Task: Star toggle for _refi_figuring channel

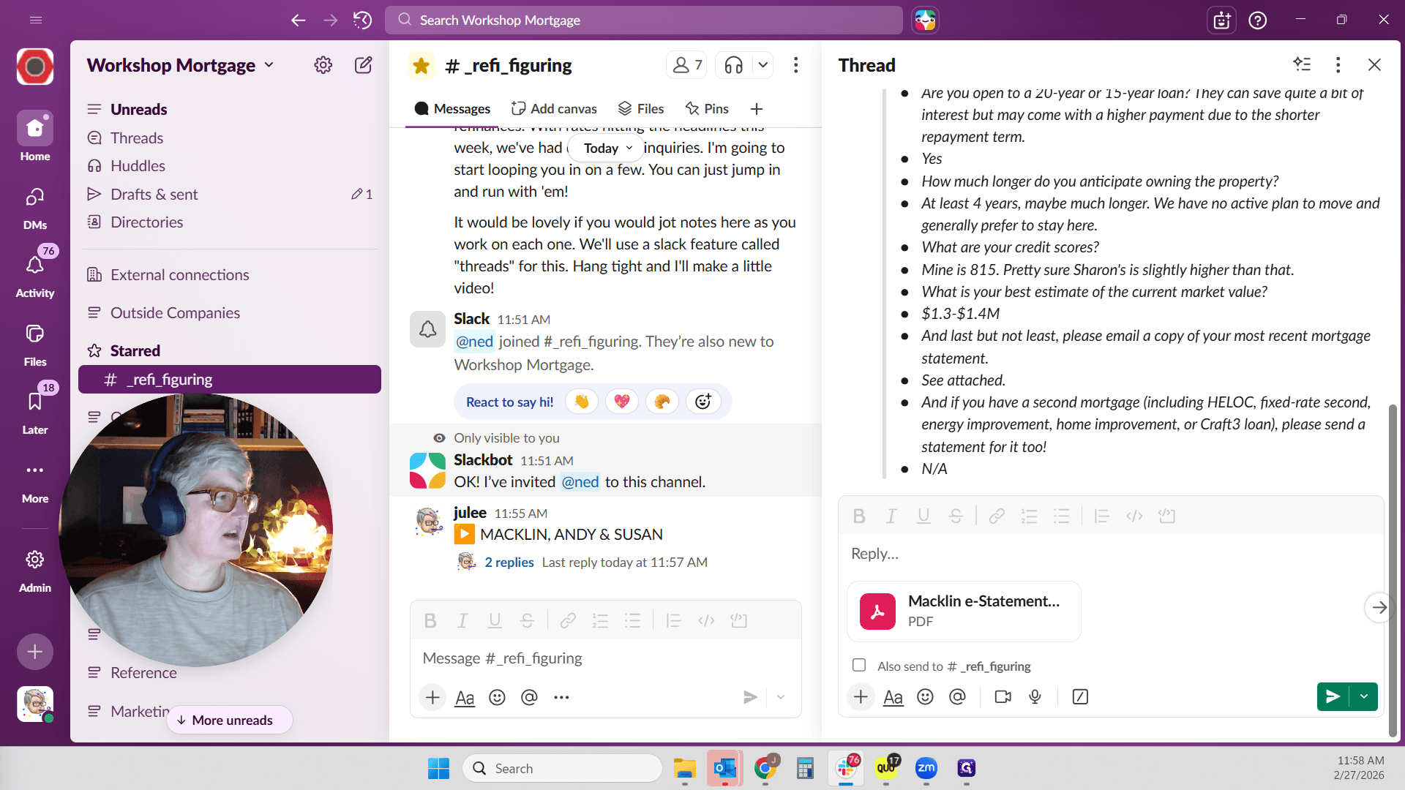Action: tap(421, 66)
